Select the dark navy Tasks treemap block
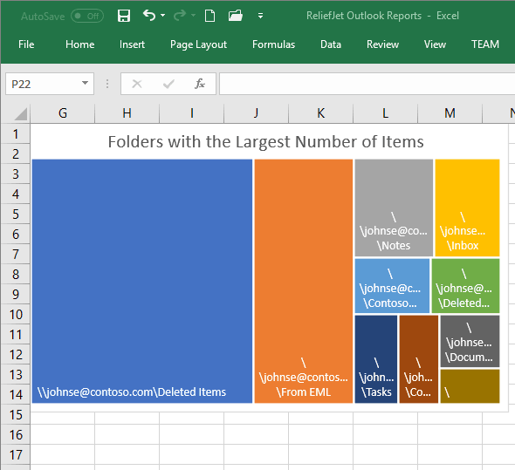 coord(376,359)
